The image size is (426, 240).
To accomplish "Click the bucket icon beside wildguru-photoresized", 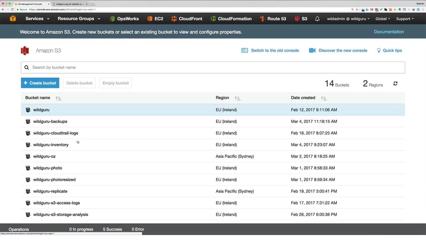I will (28, 180).
